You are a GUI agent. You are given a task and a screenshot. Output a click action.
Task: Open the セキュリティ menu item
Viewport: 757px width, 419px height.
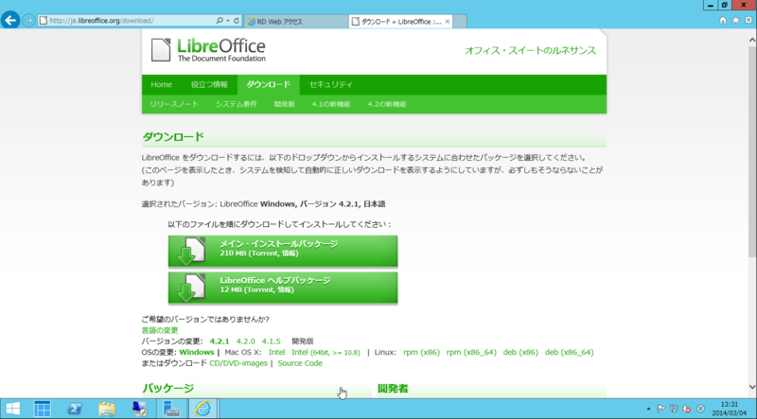(x=330, y=84)
